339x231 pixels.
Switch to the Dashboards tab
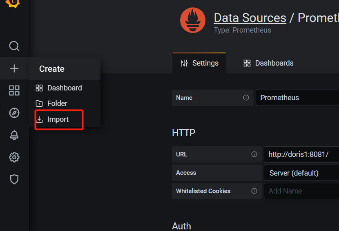(x=268, y=63)
